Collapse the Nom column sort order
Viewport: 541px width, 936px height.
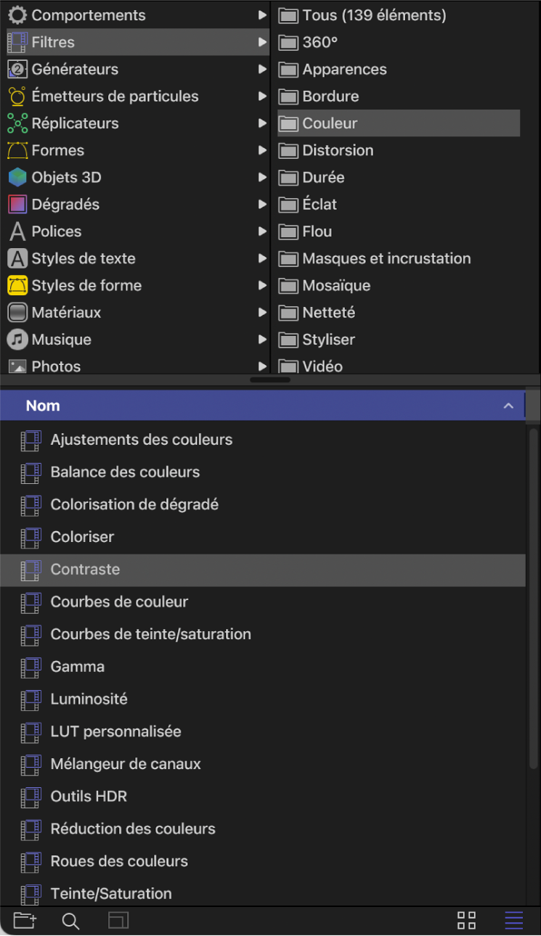point(508,406)
